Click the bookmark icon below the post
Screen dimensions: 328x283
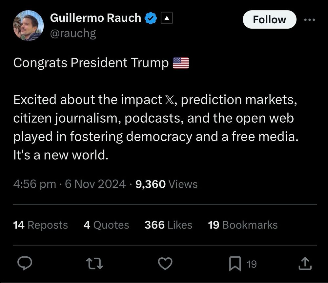pyautogui.click(x=236, y=263)
